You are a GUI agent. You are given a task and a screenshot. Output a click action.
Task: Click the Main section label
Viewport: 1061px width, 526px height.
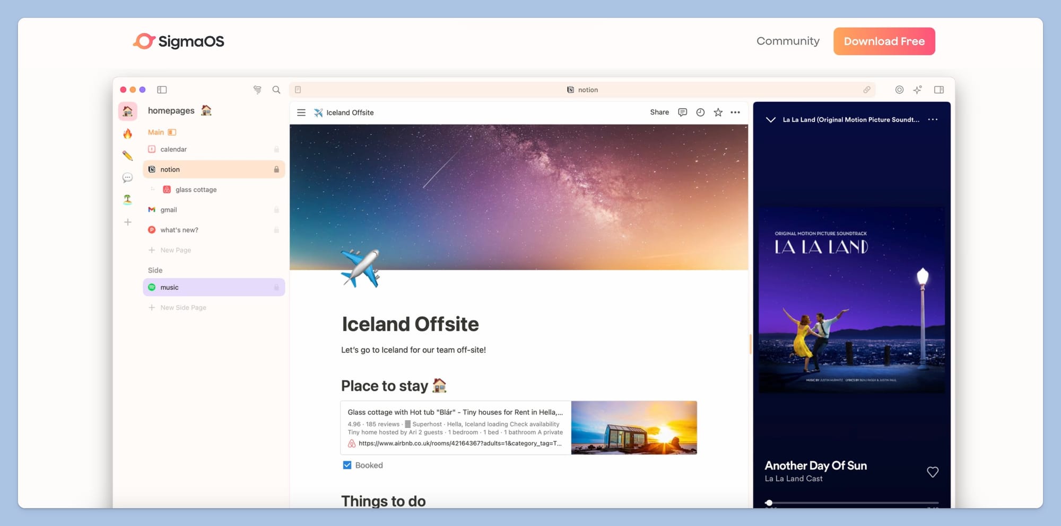pos(155,132)
